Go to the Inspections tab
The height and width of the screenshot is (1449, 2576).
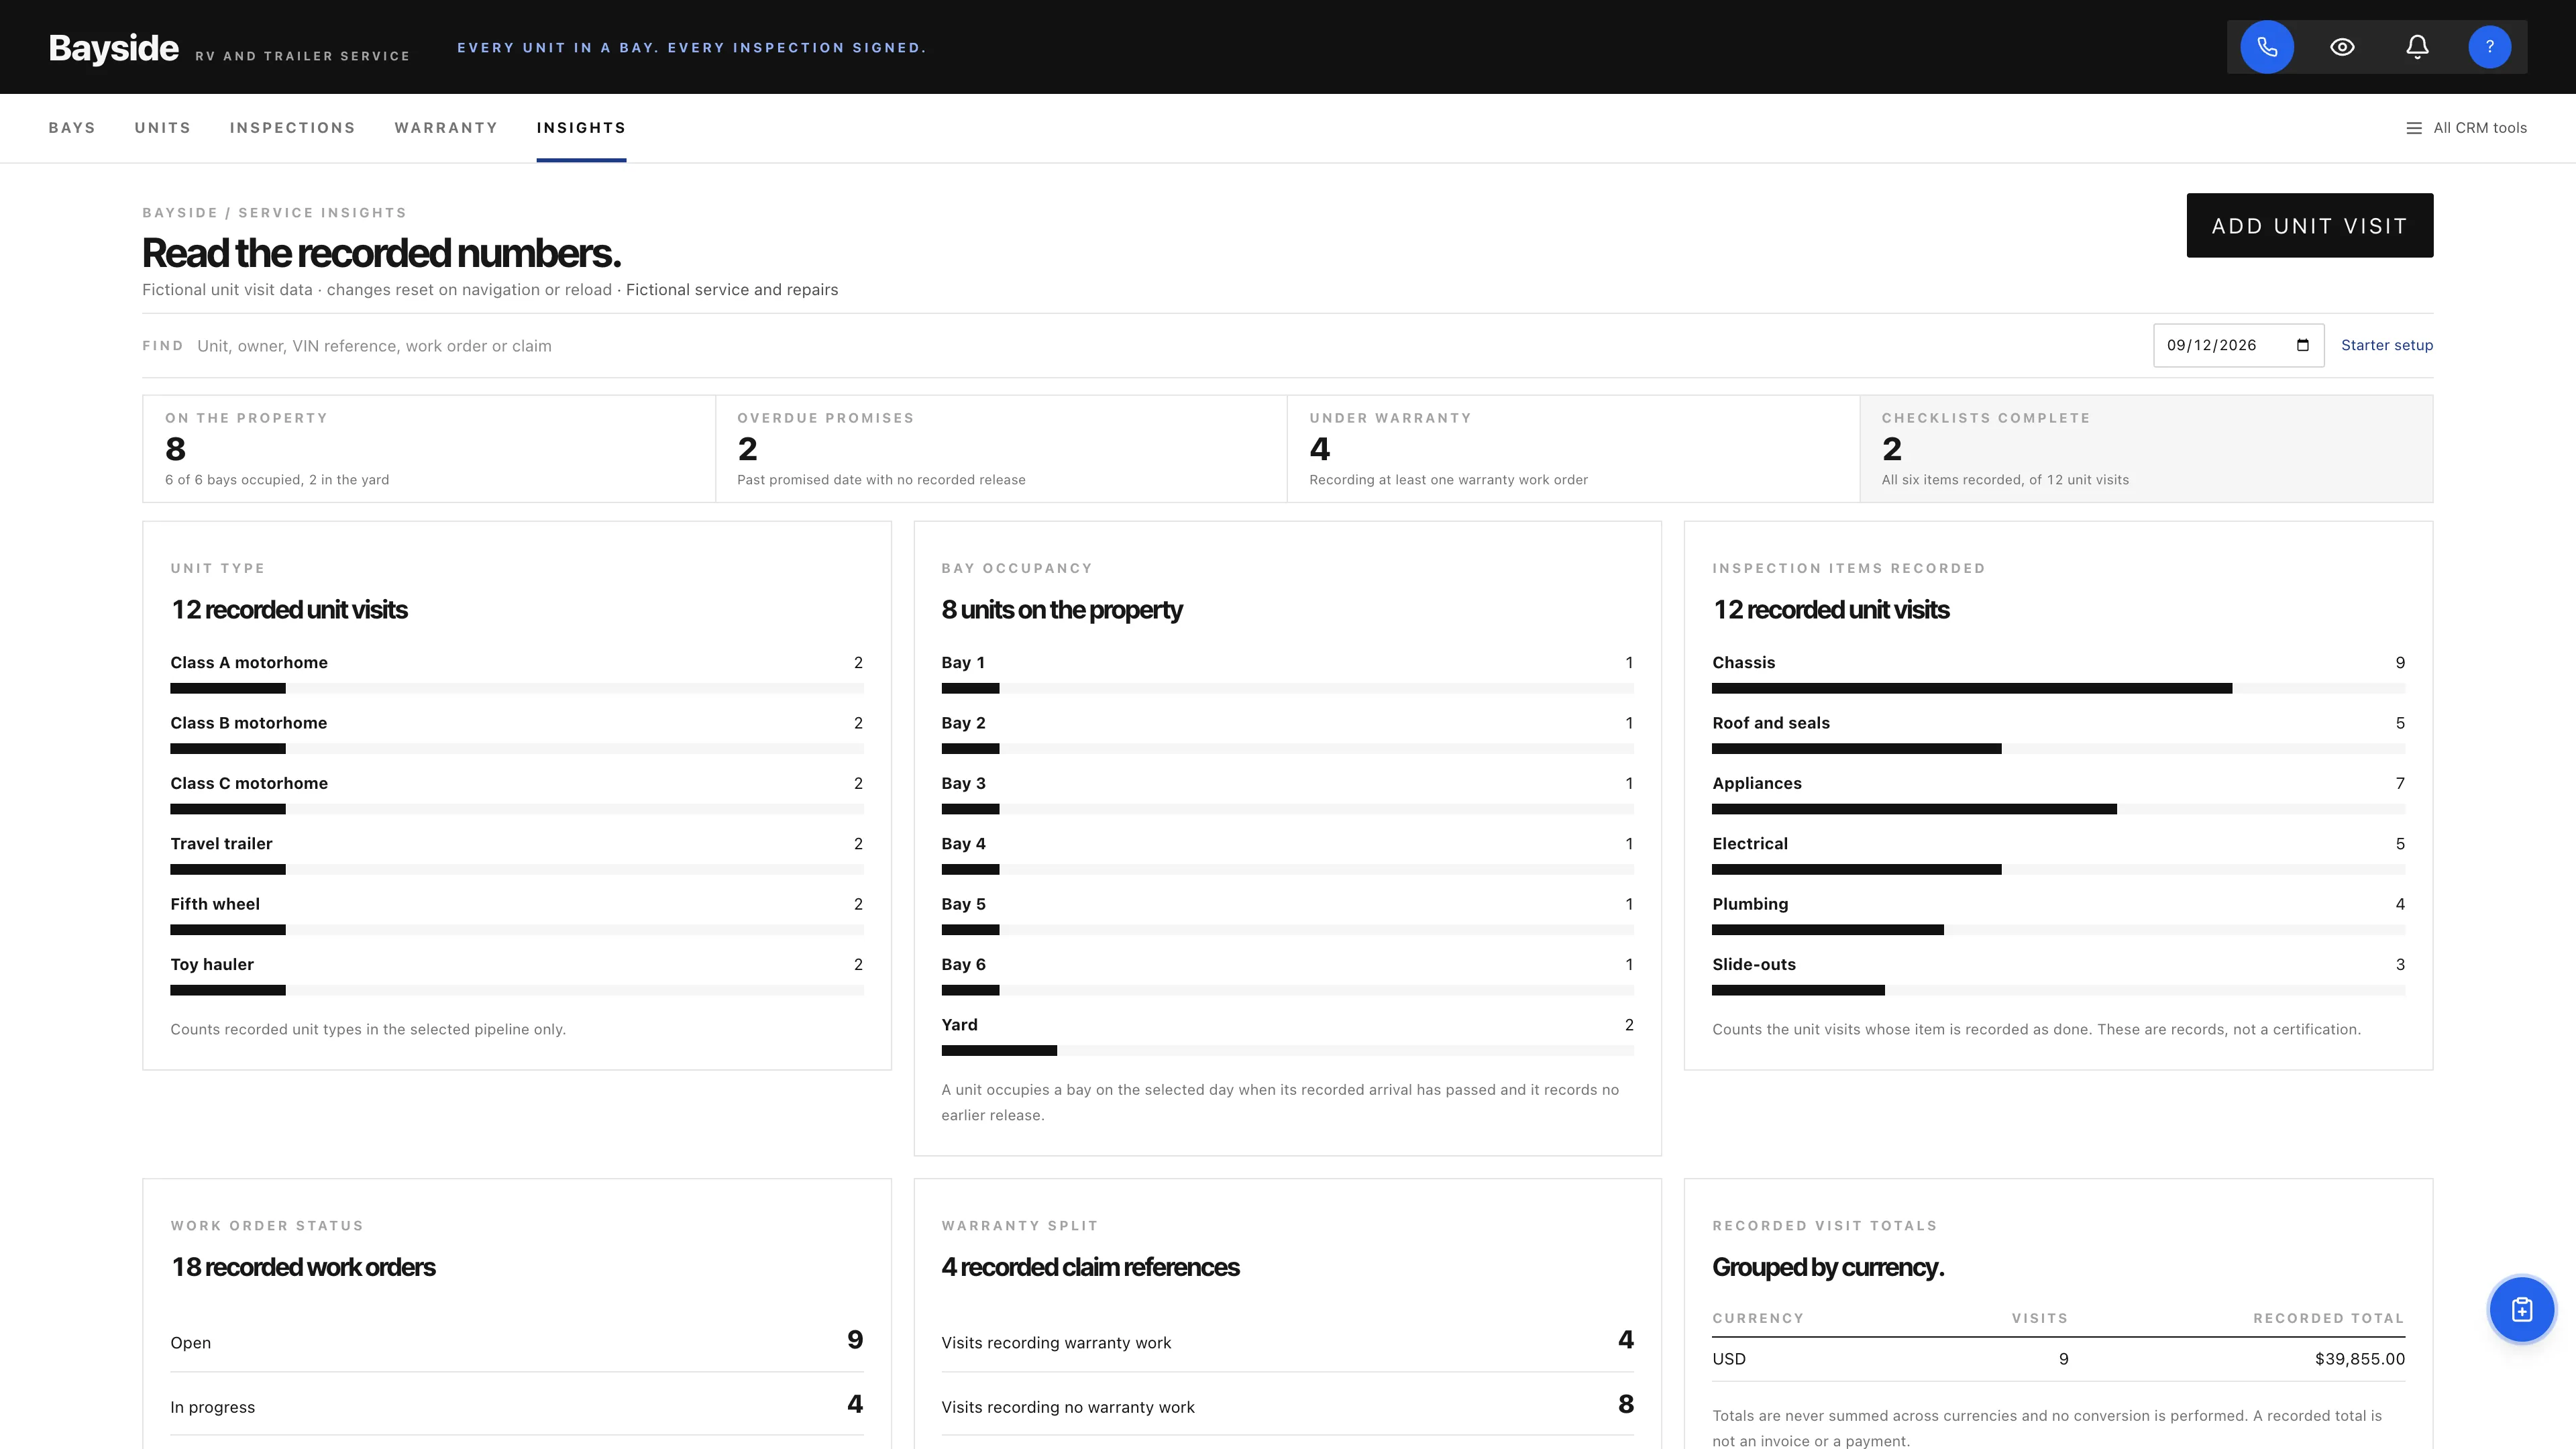[x=292, y=128]
